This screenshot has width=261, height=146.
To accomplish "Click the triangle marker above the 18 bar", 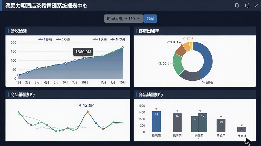I will pyautogui.click(x=156, y=109).
